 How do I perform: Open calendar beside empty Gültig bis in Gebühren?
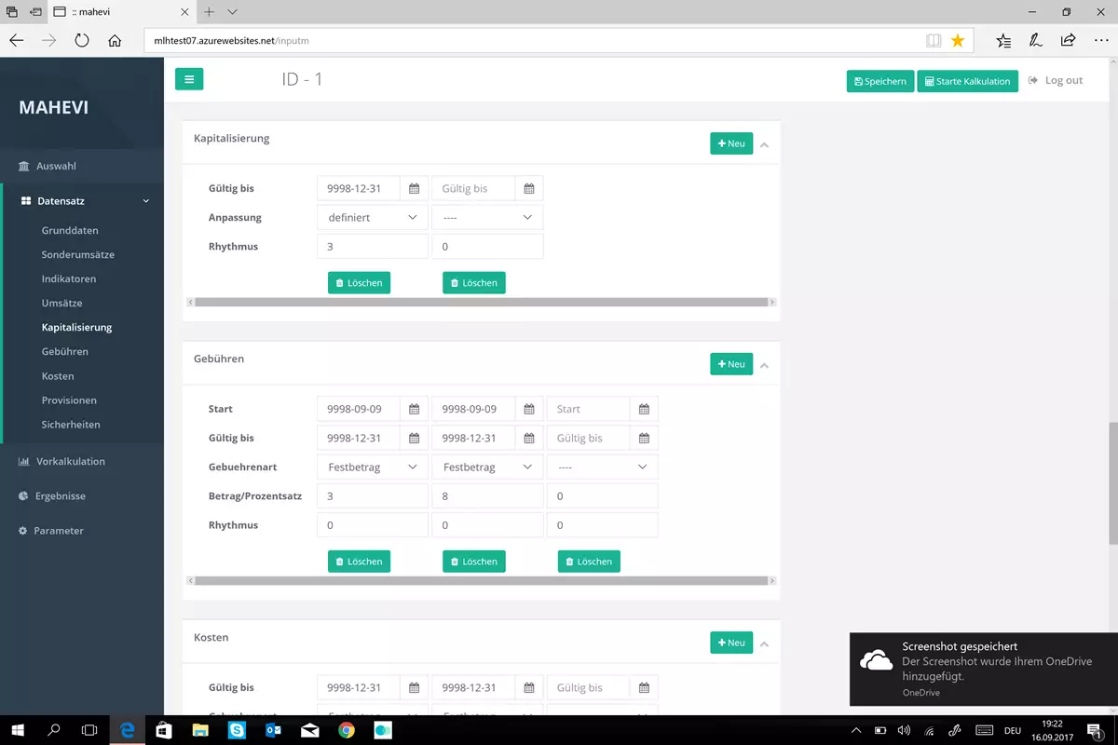point(644,438)
